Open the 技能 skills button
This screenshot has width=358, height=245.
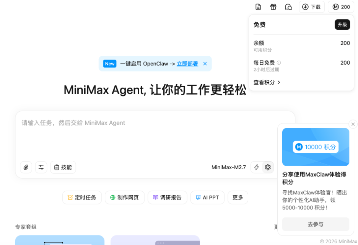pyautogui.click(x=63, y=167)
